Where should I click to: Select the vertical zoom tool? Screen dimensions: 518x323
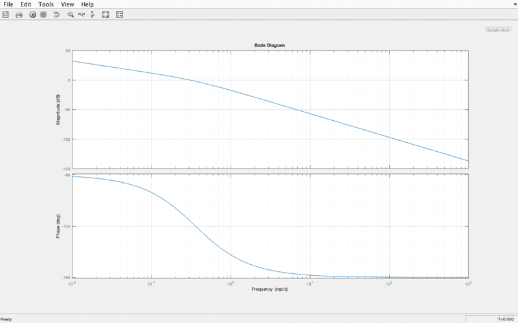pyautogui.click(x=93, y=14)
